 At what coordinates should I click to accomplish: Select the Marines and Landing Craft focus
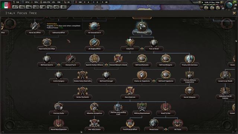tap(118, 109)
